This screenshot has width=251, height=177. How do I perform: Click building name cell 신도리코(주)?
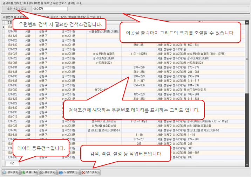point(104,63)
